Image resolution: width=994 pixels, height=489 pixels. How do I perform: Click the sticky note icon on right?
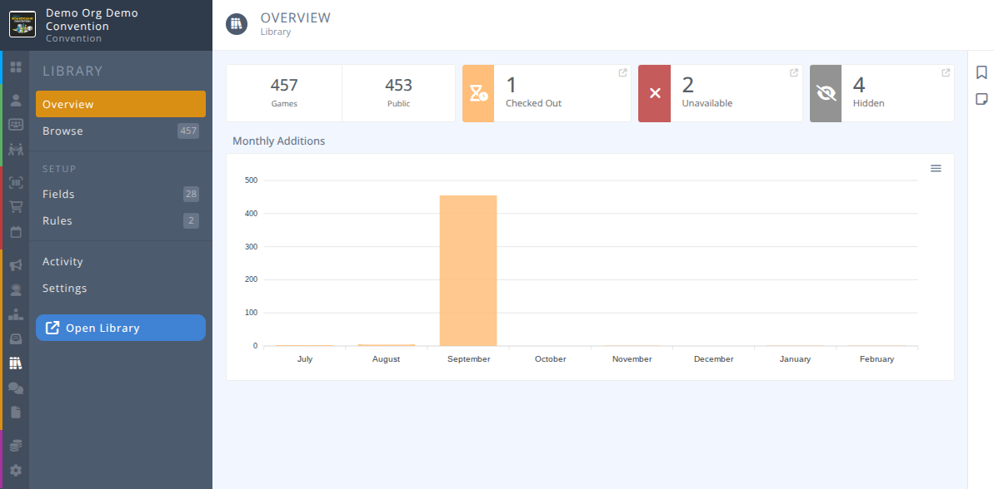click(x=982, y=100)
